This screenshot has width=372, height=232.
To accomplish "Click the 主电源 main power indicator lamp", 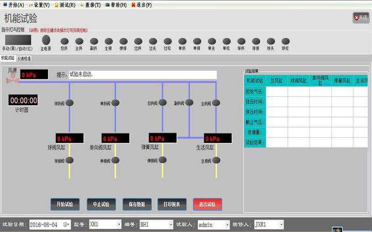I will (x=46, y=40).
